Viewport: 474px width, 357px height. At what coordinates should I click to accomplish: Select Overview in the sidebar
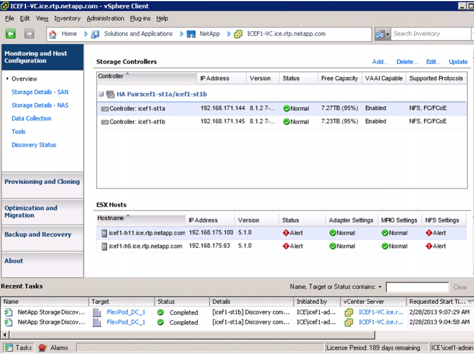point(24,79)
